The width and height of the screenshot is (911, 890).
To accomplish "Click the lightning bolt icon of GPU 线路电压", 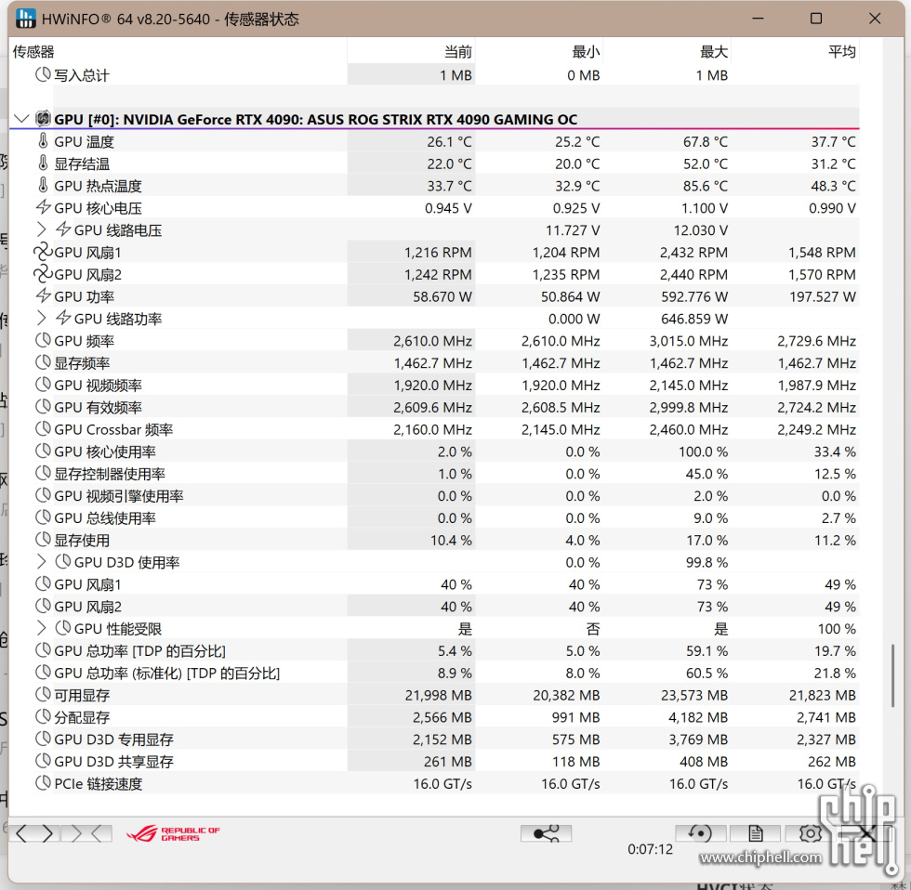I will coord(63,229).
